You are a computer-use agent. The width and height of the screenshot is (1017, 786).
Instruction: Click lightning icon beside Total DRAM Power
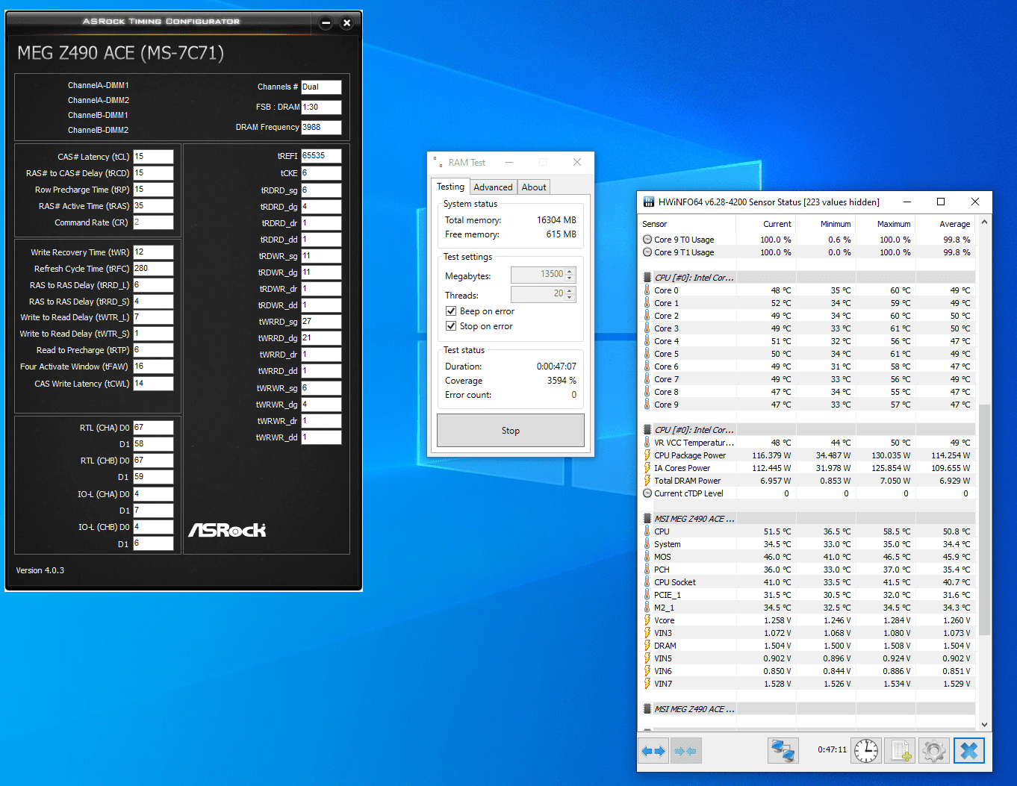tap(647, 481)
